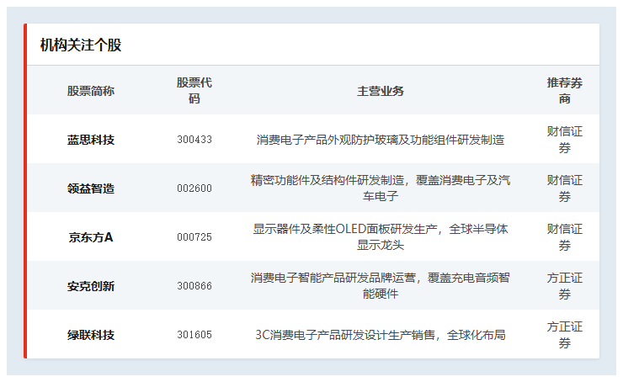Click 绿联科技's description about 3C consumer electronics
The width and height of the screenshot is (623, 382).
tap(381, 335)
